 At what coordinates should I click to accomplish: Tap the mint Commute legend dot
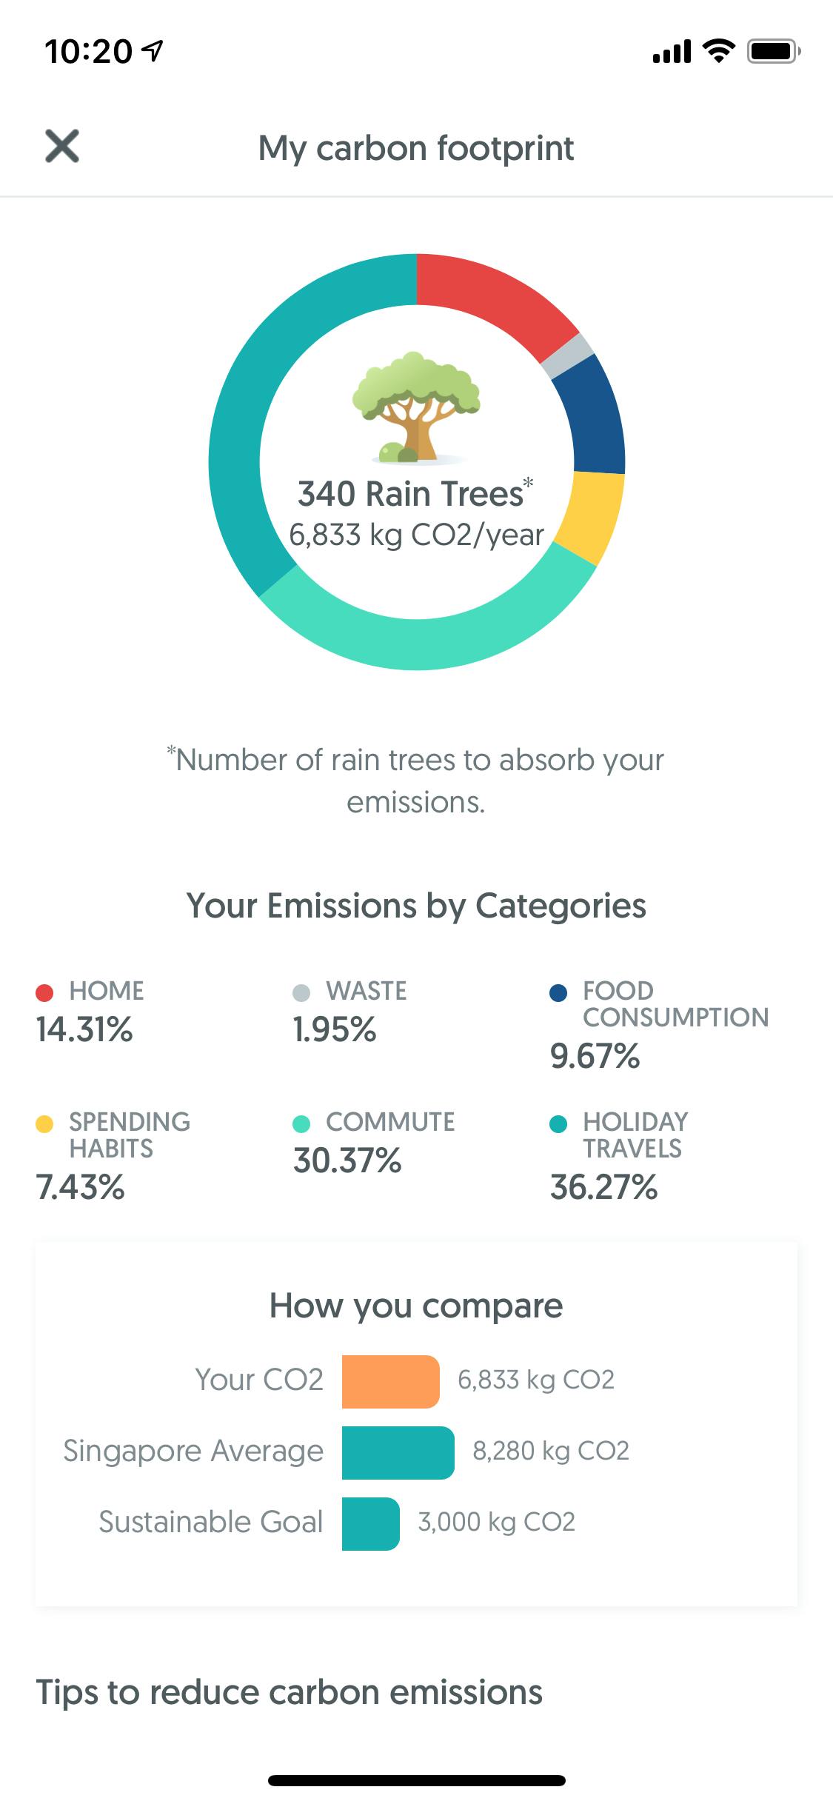coord(301,1123)
